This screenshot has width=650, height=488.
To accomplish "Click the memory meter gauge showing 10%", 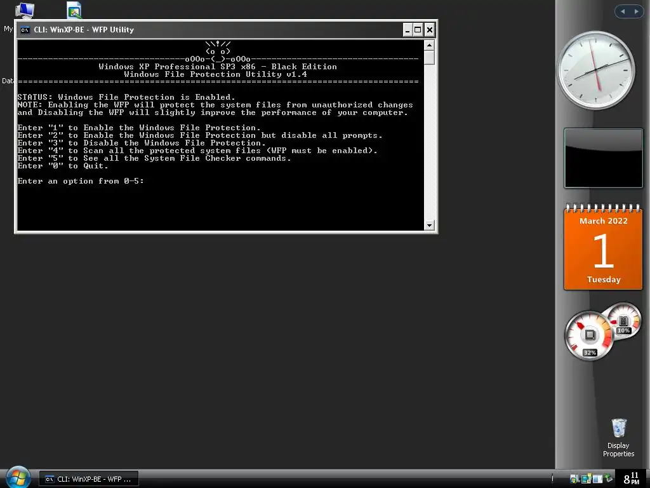I will (623, 321).
